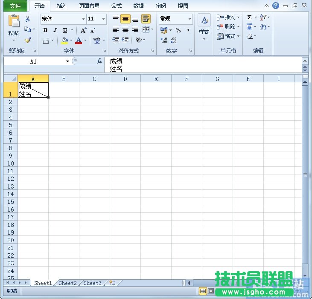
Task: Click the AutoSum sigma icon
Action: click(x=249, y=17)
